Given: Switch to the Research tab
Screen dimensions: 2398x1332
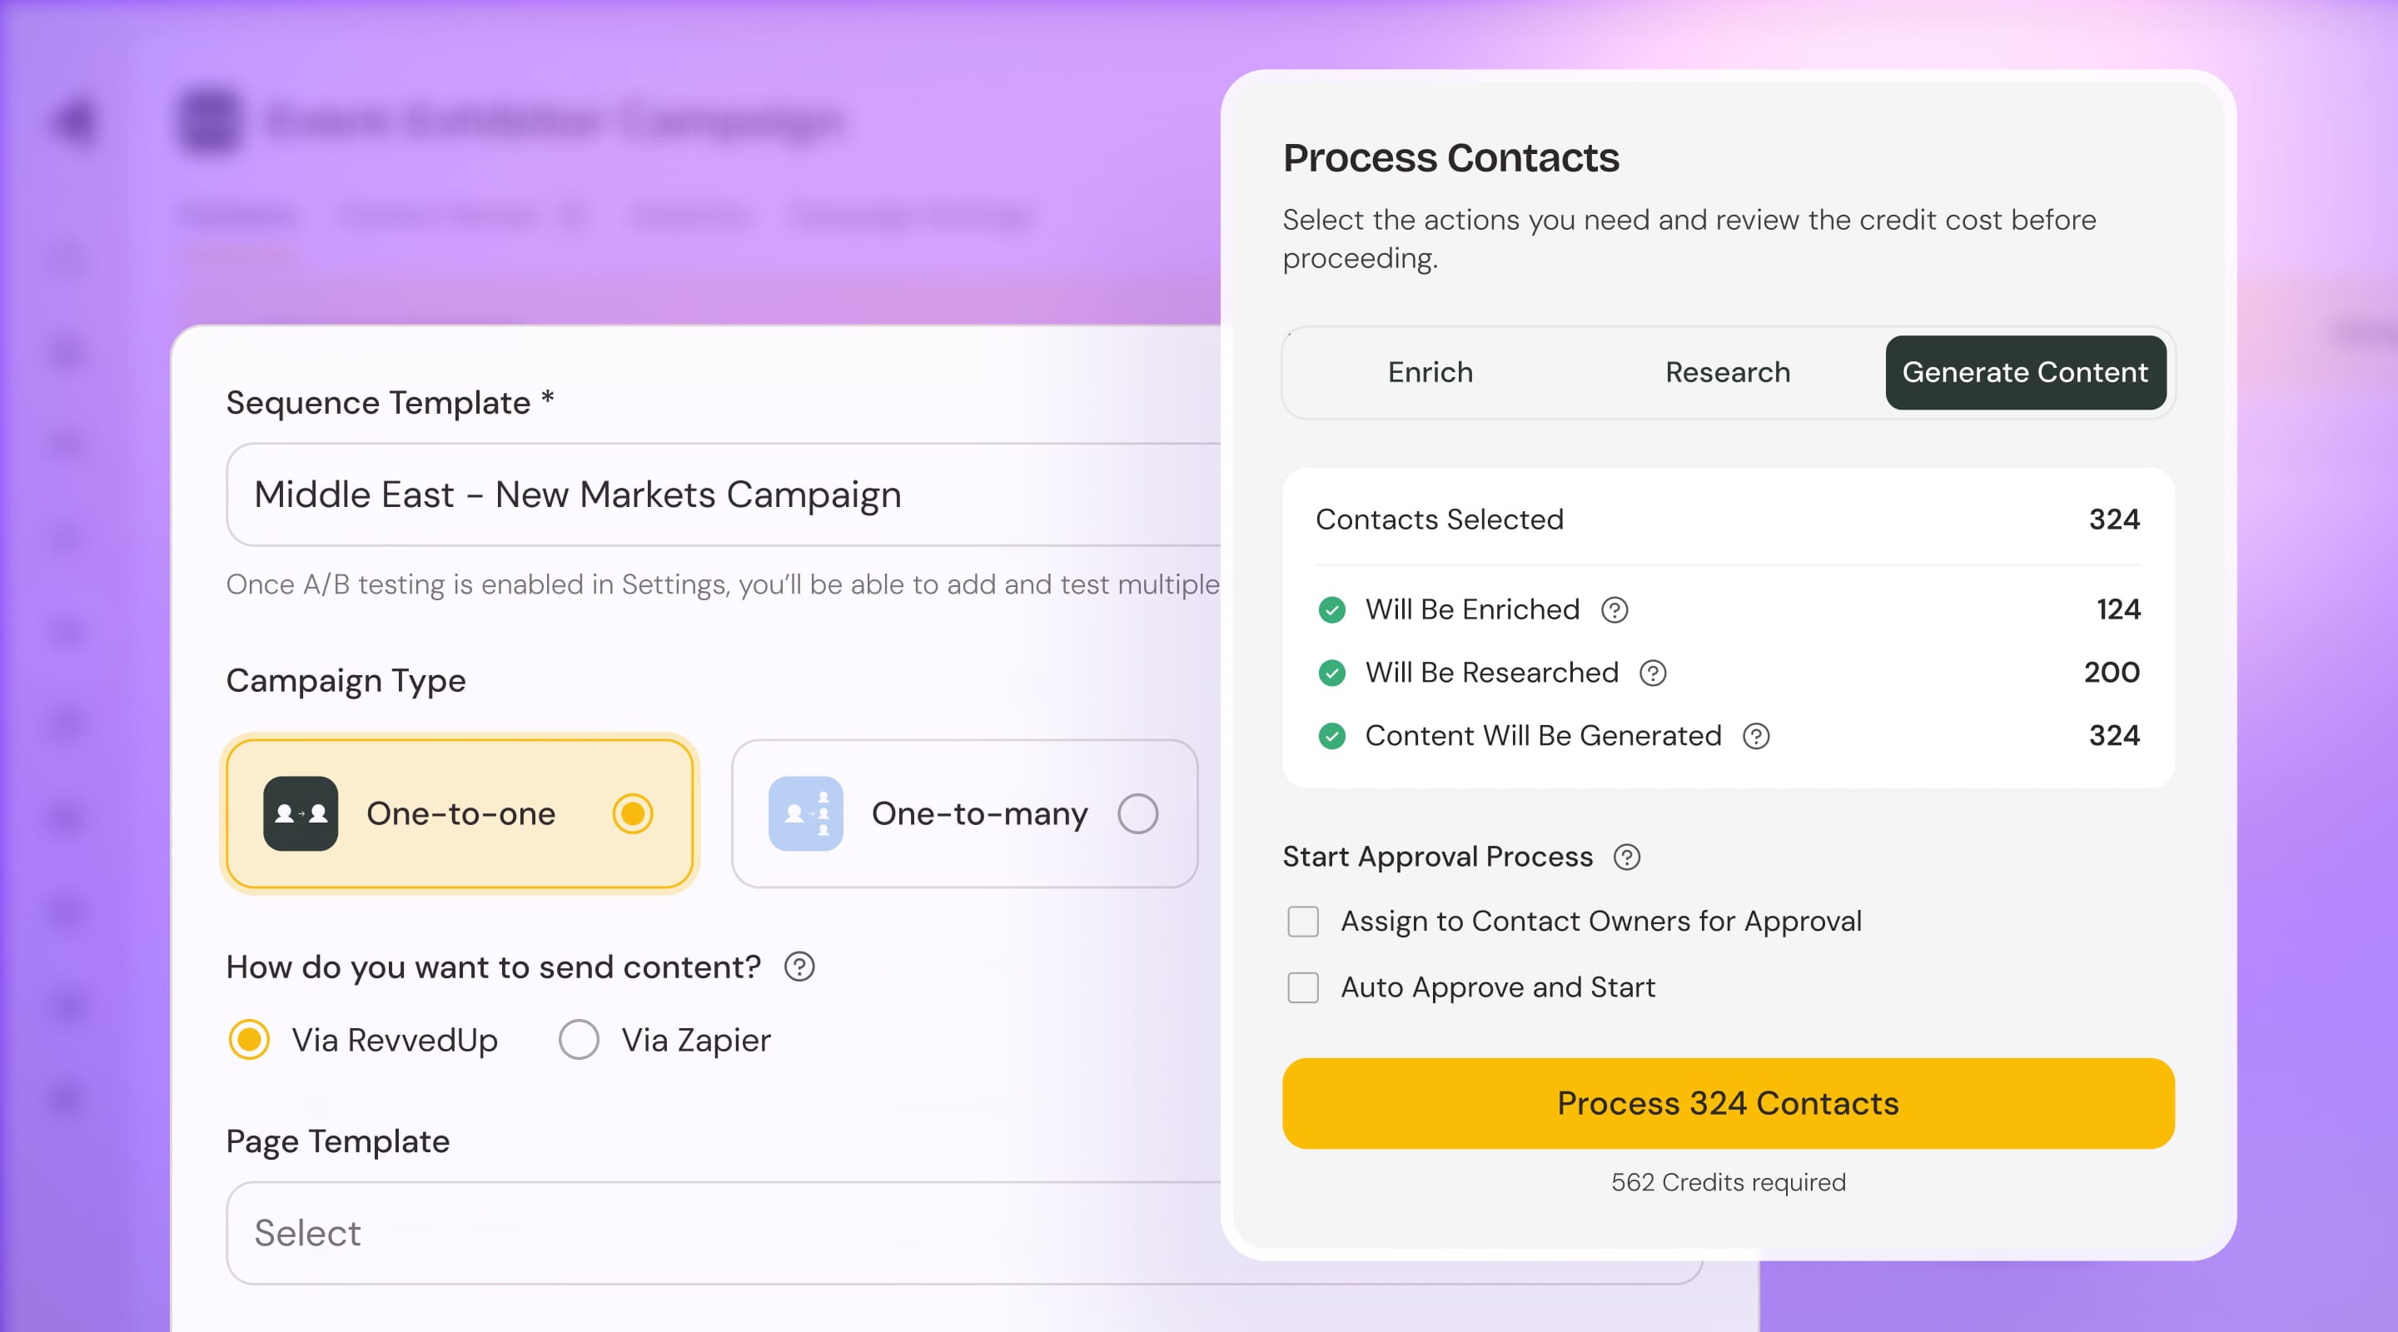Looking at the screenshot, I should (x=1727, y=372).
